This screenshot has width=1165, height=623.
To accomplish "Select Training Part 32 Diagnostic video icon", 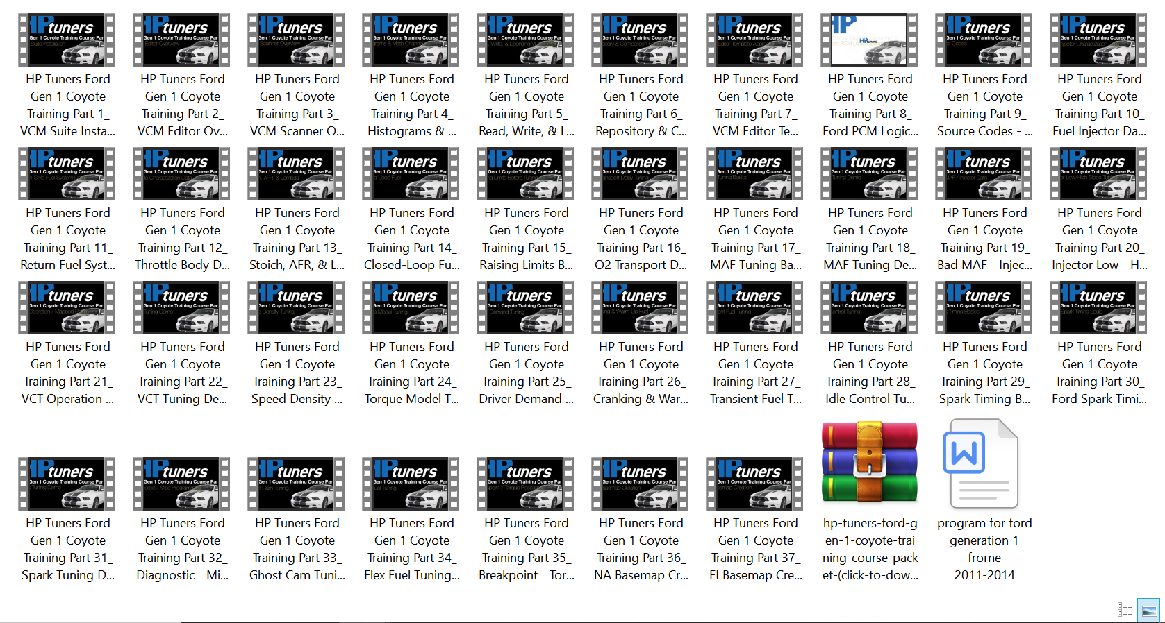I will pos(182,484).
